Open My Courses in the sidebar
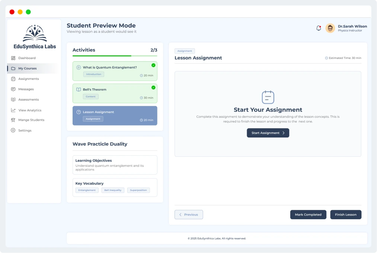This screenshot has width=377, height=253. (28, 68)
